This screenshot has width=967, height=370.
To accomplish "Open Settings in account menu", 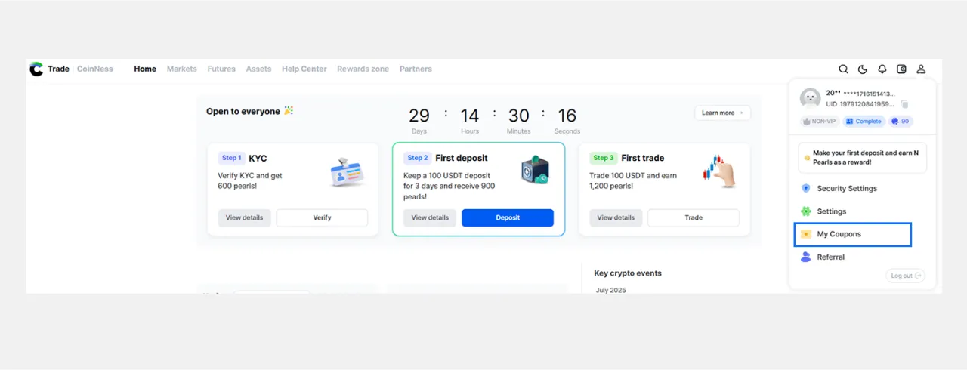I will click(831, 211).
